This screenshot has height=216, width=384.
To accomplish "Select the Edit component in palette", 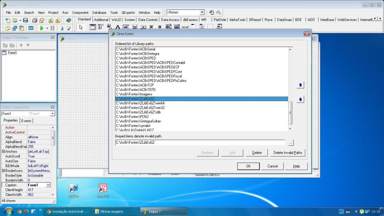I will 126,27.
